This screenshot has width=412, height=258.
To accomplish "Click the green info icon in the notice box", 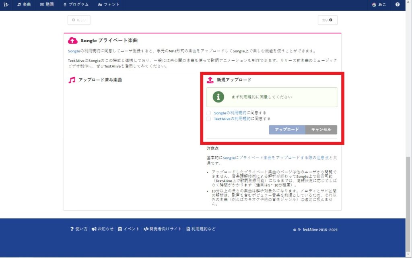I will point(218,96).
